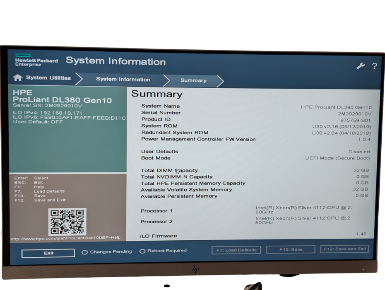Go to home via house icon
385x290 pixels.
[18, 77]
